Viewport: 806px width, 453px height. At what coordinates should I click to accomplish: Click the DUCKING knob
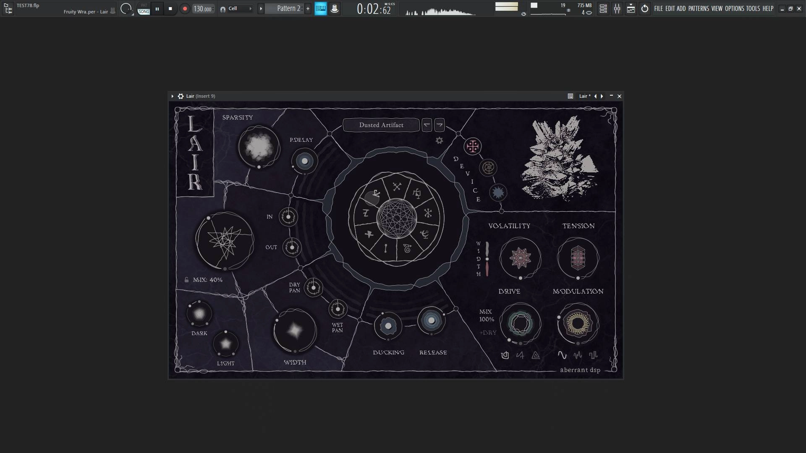tap(388, 326)
